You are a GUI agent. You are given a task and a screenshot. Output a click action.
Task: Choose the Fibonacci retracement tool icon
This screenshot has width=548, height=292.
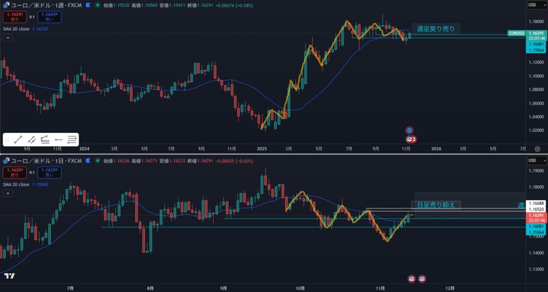coord(45,140)
